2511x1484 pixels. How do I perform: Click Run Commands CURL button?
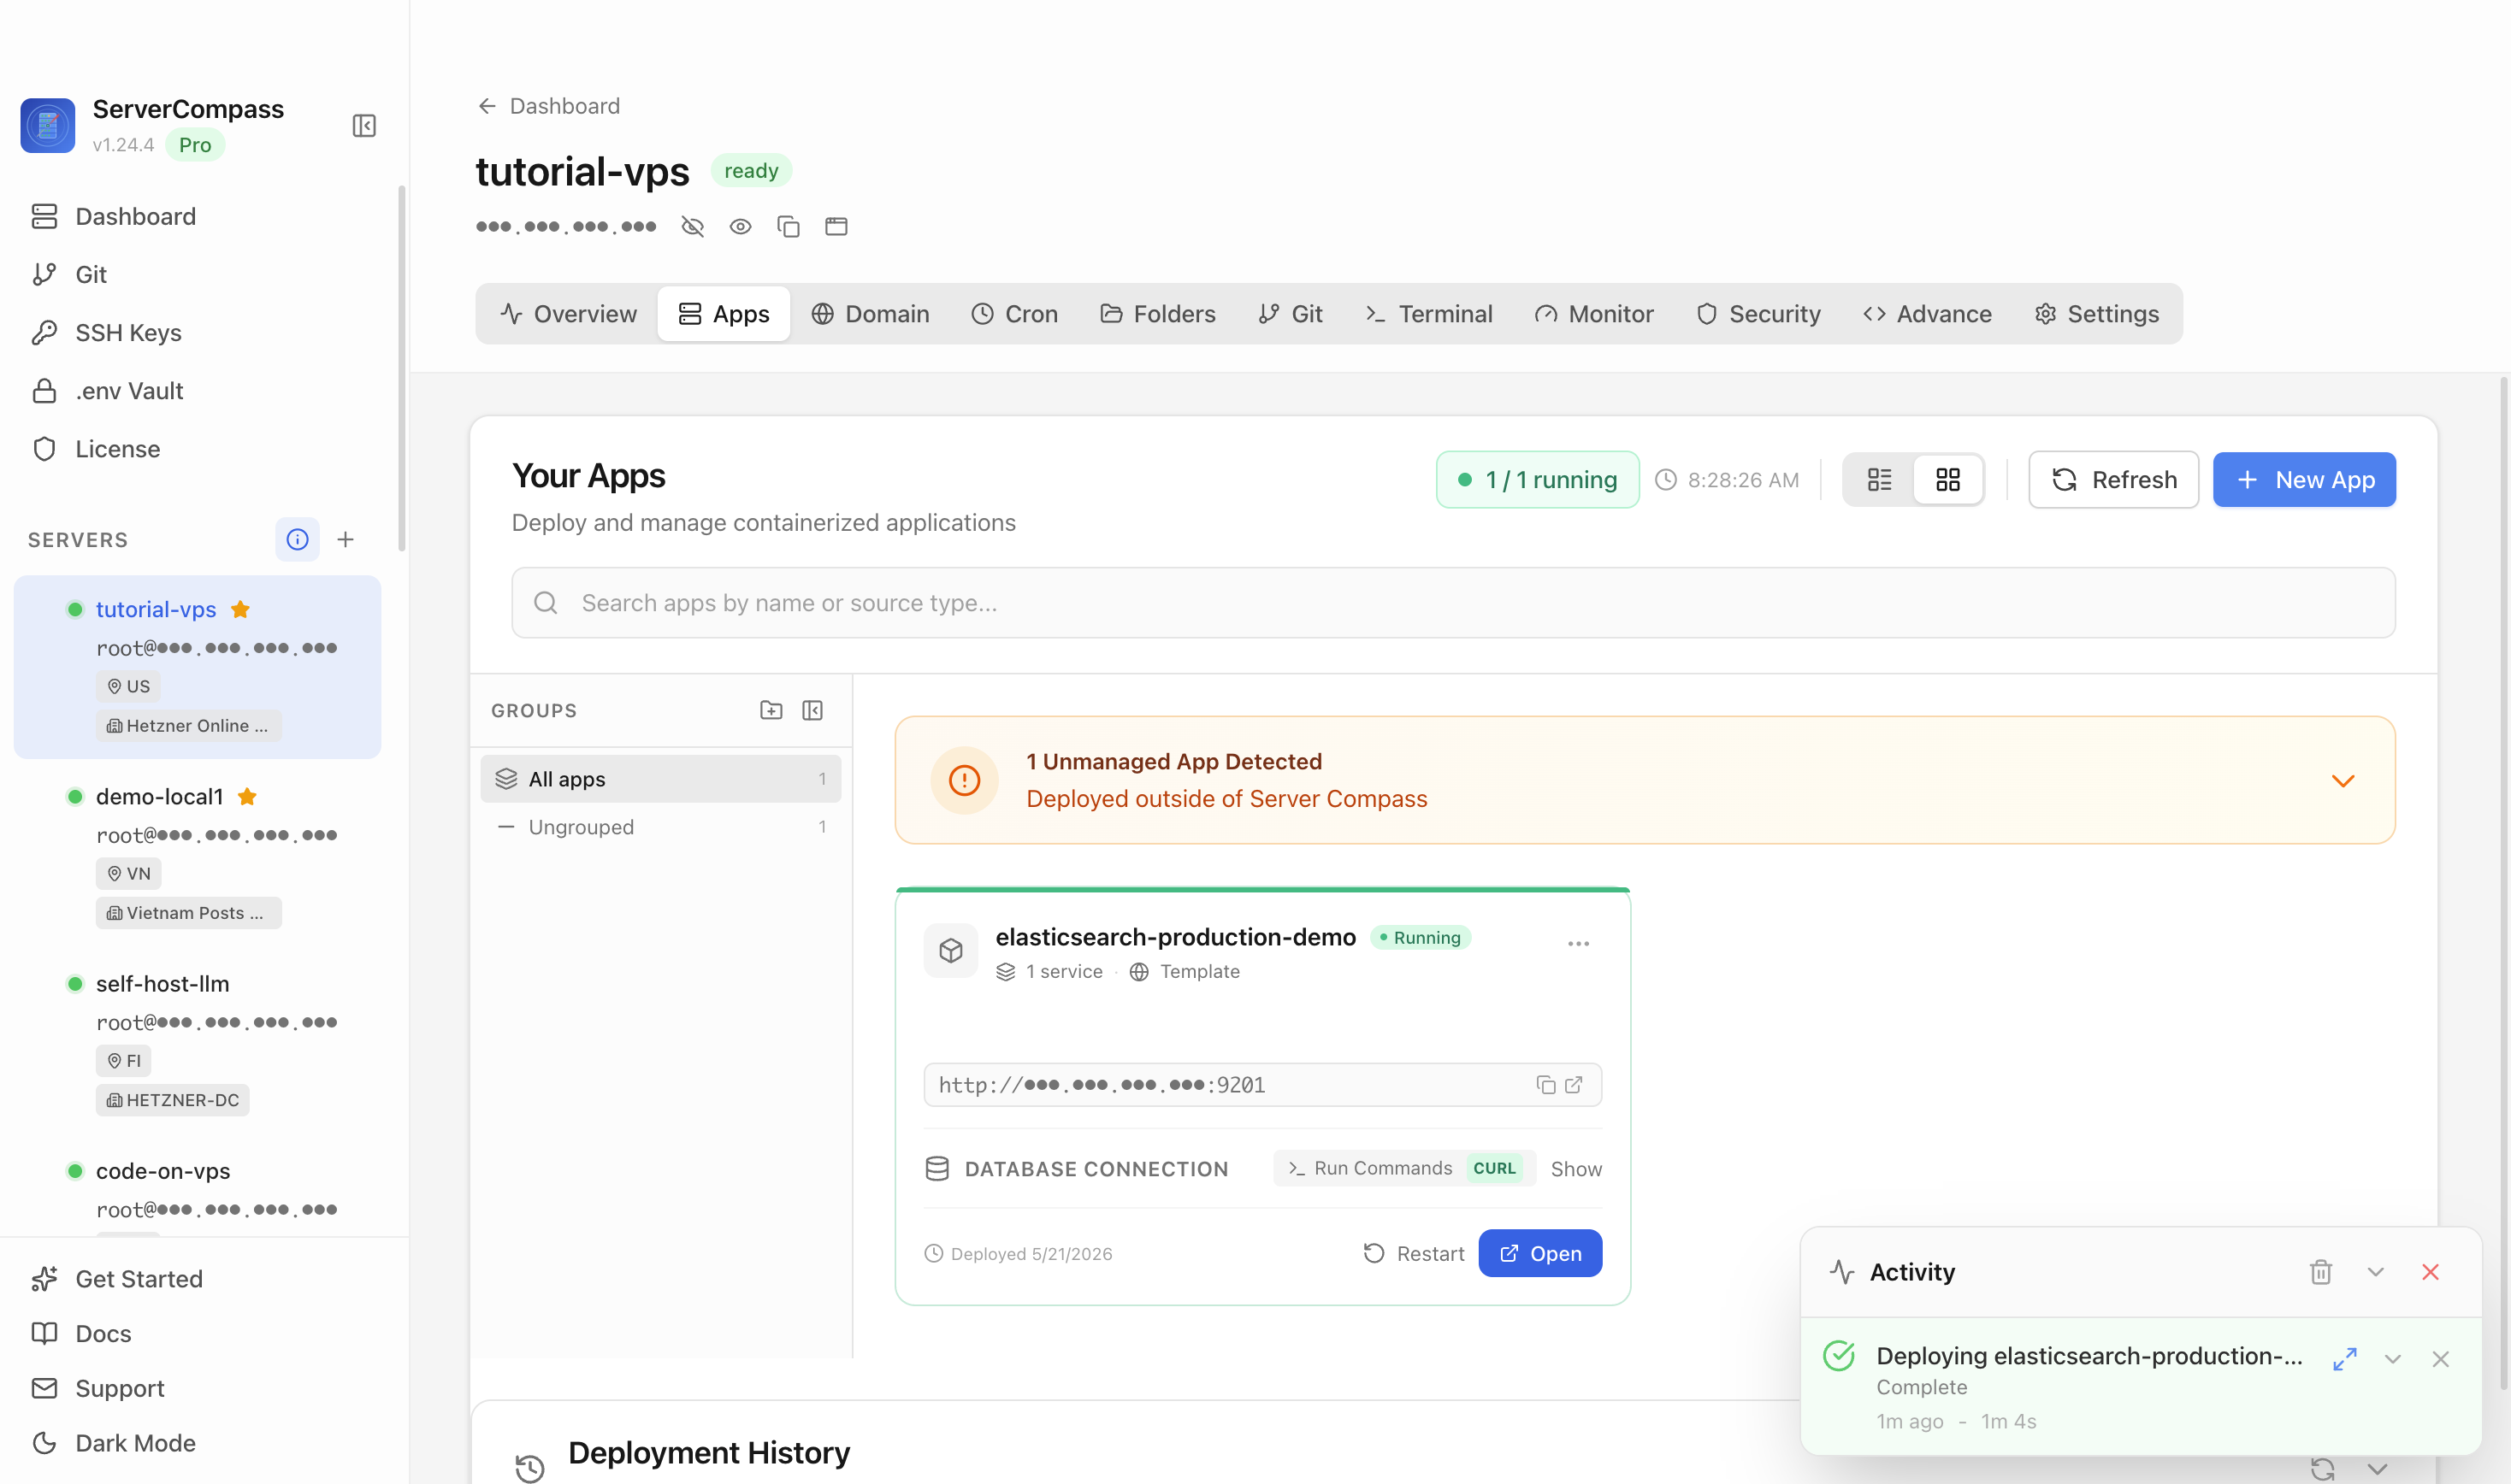(x=1404, y=1168)
